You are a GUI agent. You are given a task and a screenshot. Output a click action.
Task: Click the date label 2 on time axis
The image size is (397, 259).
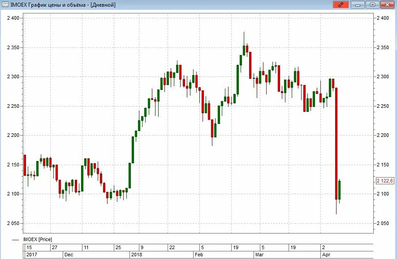click(324, 247)
